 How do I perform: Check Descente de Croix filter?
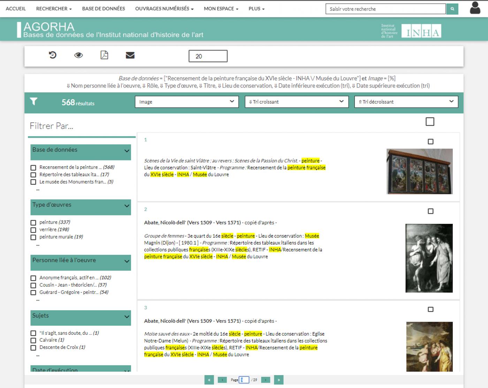point(33,348)
